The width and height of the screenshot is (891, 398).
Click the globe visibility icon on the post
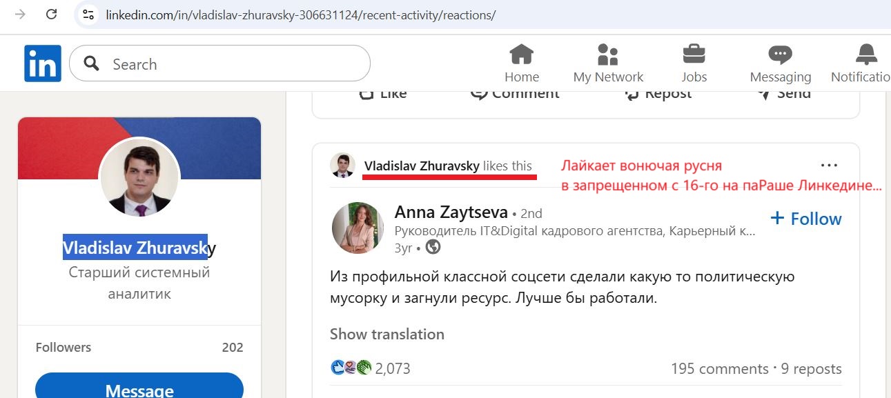[x=433, y=246]
